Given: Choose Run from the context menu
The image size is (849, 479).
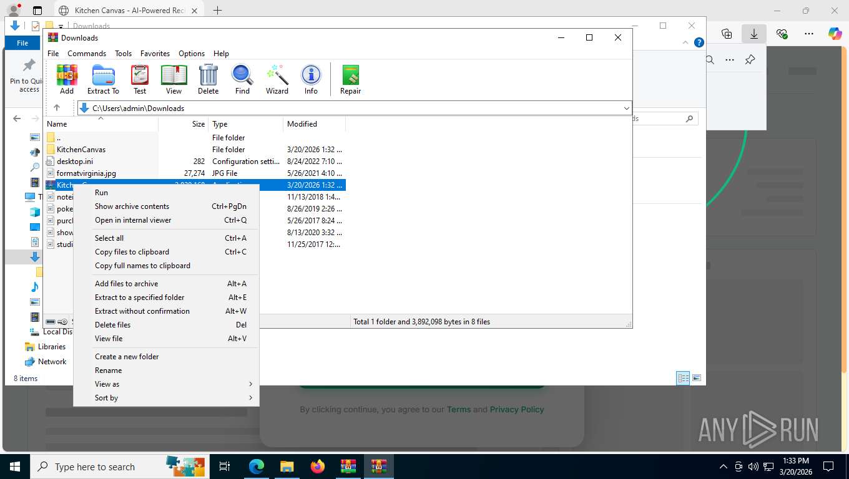Looking at the screenshot, I should pos(166,193).
